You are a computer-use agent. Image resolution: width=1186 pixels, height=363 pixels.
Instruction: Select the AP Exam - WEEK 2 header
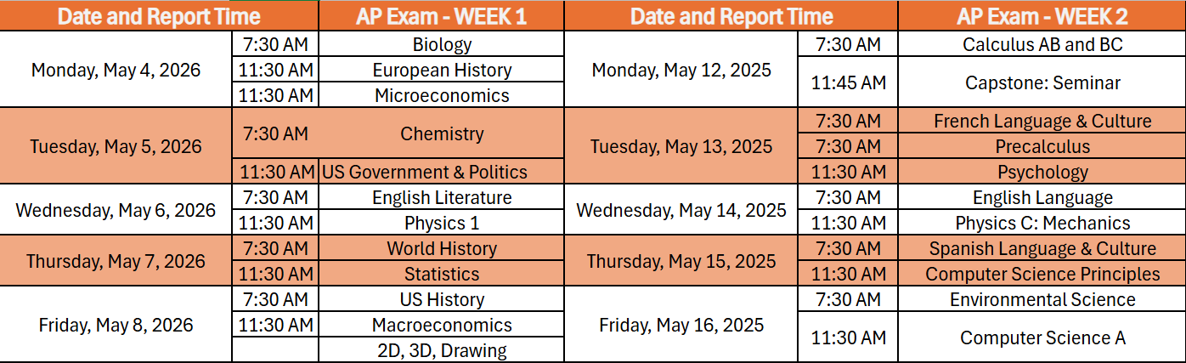1042,16
